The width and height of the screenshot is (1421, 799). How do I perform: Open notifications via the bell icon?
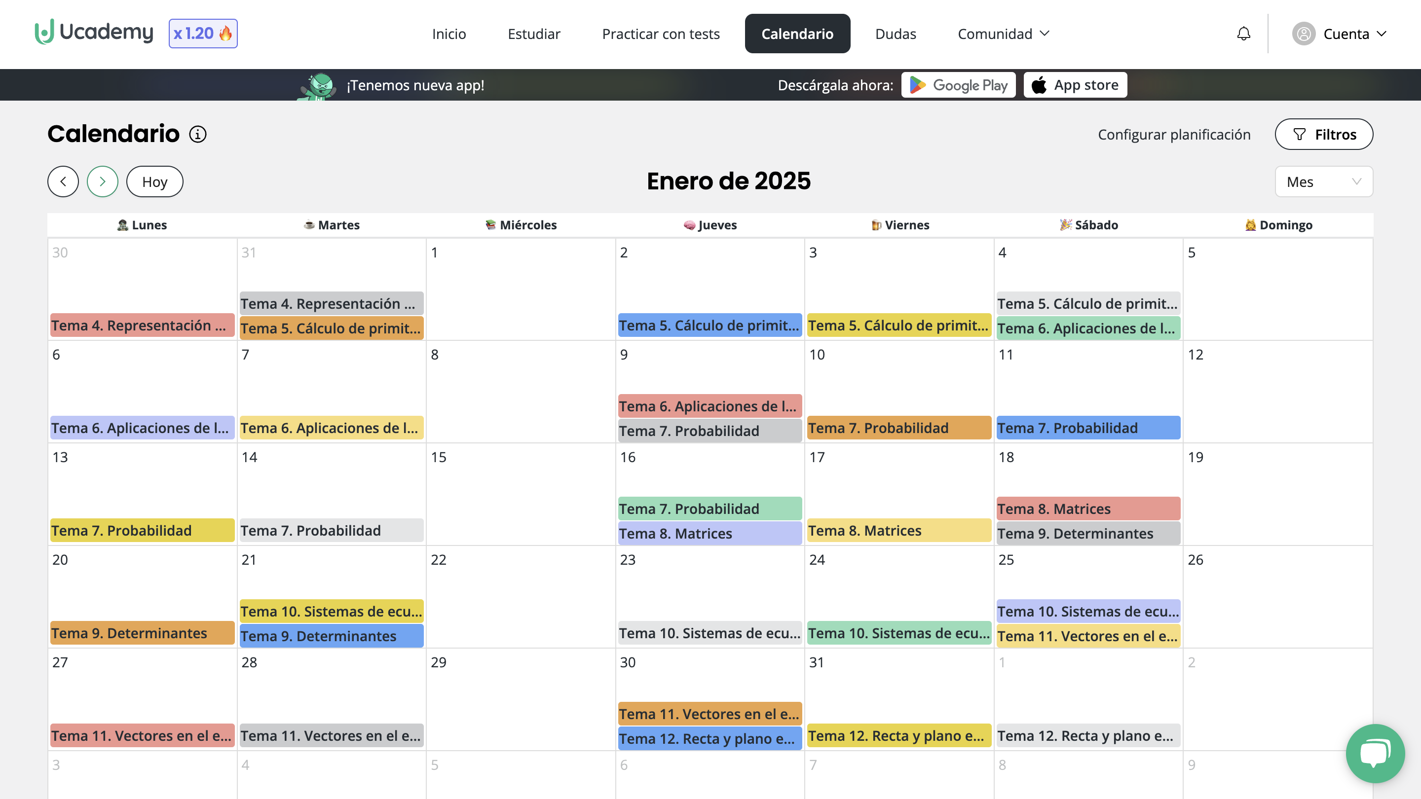coord(1243,34)
